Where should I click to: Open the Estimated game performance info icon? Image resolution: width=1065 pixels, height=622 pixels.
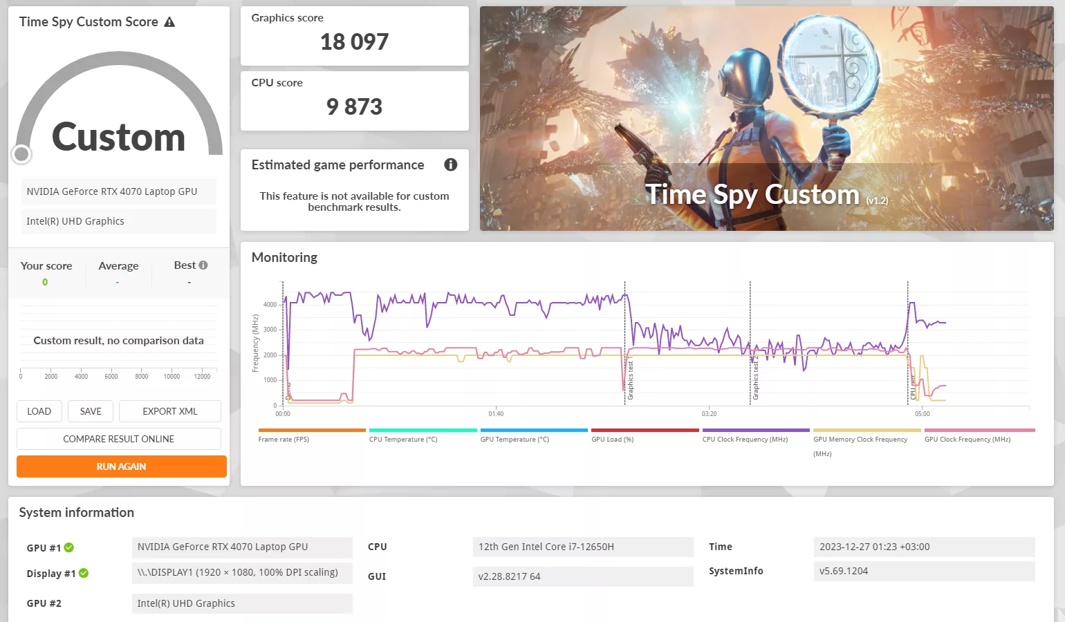[451, 164]
